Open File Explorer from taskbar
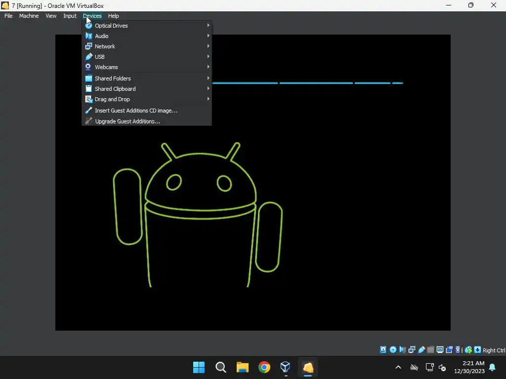Image resolution: width=506 pixels, height=379 pixels. click(x=242, y=367)
